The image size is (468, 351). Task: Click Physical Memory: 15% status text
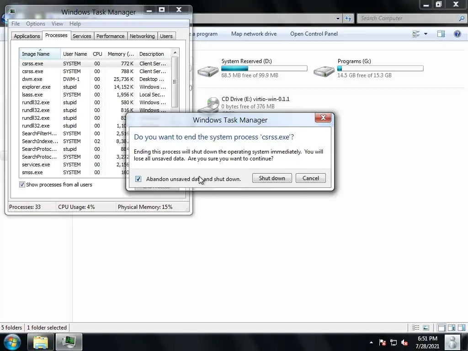click(145, 207)
